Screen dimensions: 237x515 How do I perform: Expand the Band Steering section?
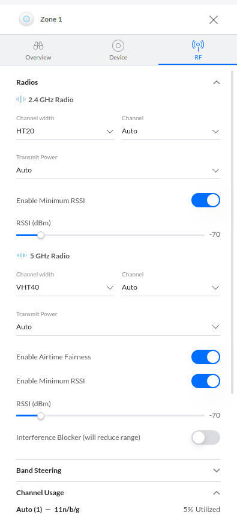pyautogui.click(x=118, y=471)
